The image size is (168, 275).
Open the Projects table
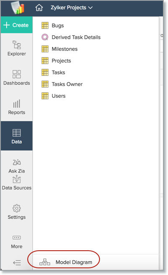56,61
